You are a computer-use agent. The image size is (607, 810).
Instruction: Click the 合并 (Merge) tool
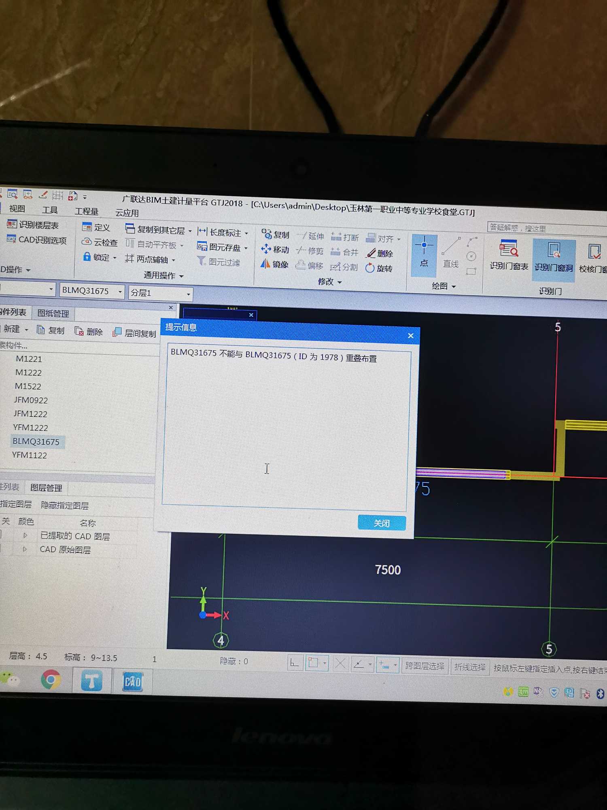pyautogui.click(x=344, y=252)
